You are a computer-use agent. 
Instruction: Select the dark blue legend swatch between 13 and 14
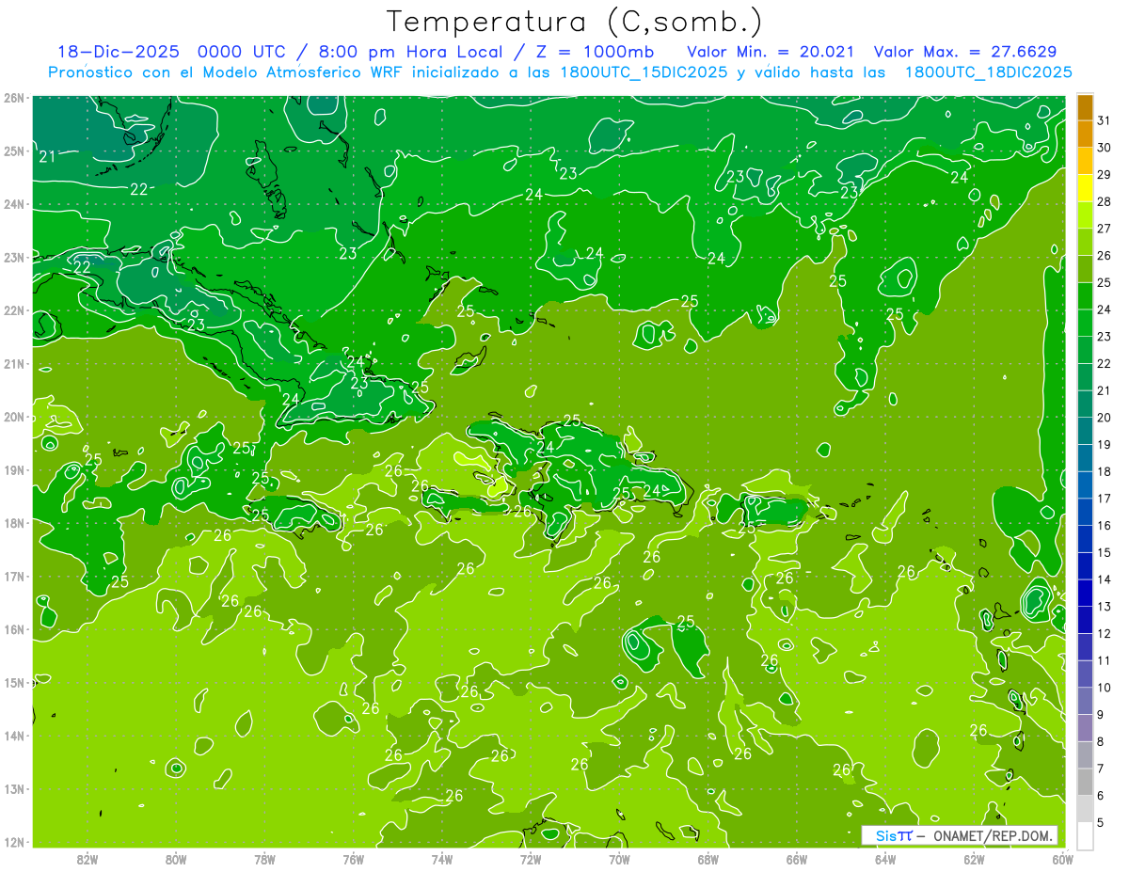click(x=1085, y=594)
